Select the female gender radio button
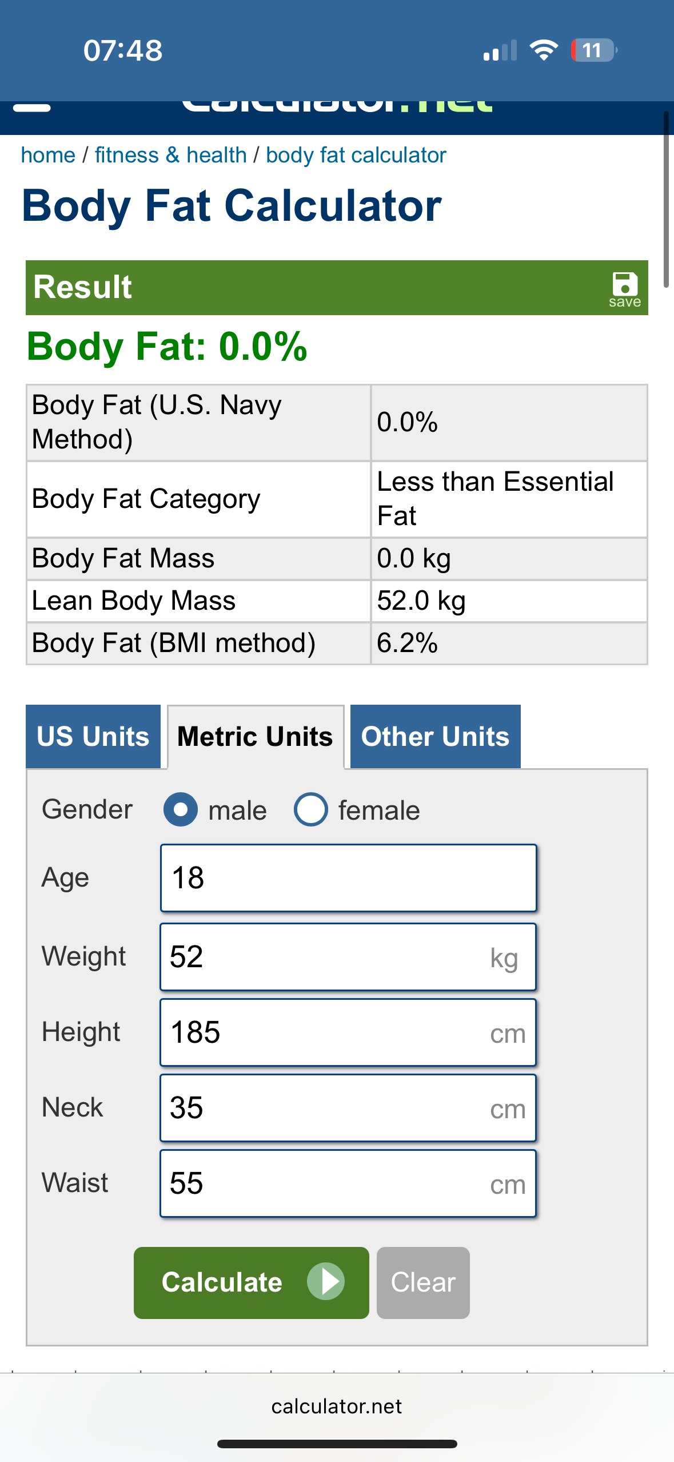The image size is (674, 1462). [311, 809]
